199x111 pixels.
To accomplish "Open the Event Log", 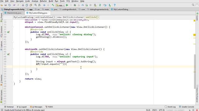I will 170,107.
